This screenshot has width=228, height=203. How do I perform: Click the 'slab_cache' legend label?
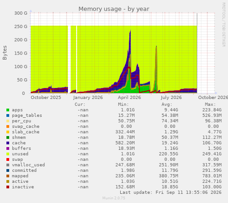click(26, 132)
